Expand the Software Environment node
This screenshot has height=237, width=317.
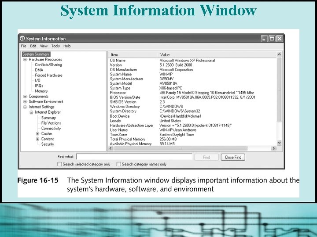(x=25, y=102)
